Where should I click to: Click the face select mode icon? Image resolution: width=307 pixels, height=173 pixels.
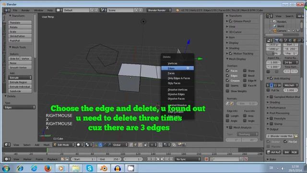coord(140,145)
